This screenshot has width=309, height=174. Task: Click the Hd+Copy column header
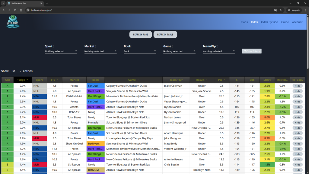(x=297, y=80)
